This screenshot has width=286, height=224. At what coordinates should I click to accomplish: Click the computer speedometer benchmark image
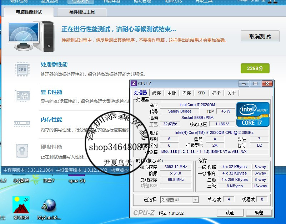pos(31,36)
